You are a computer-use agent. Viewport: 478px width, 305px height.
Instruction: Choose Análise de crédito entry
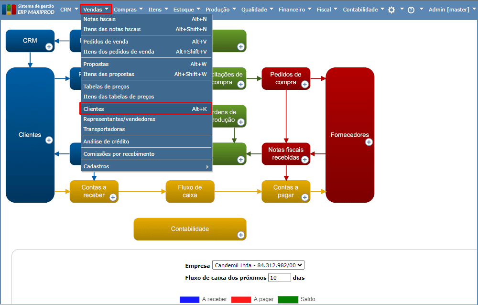point(146,142)
